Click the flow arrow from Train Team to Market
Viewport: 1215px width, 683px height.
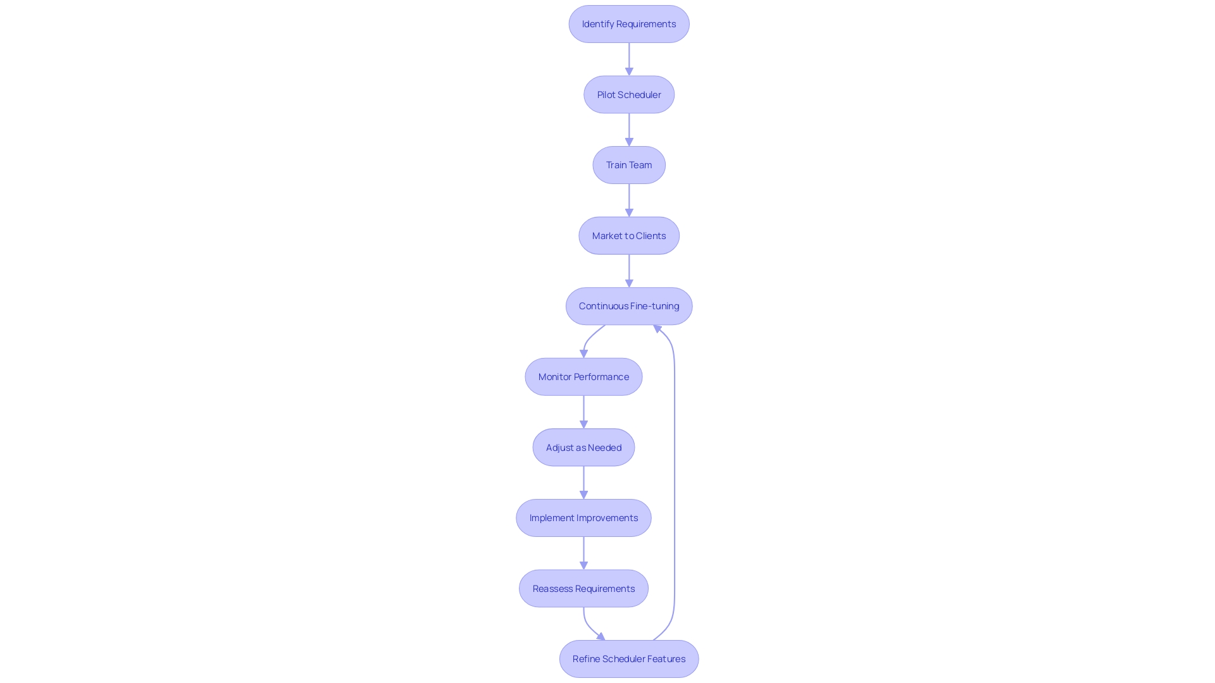[x=628, y=200]
